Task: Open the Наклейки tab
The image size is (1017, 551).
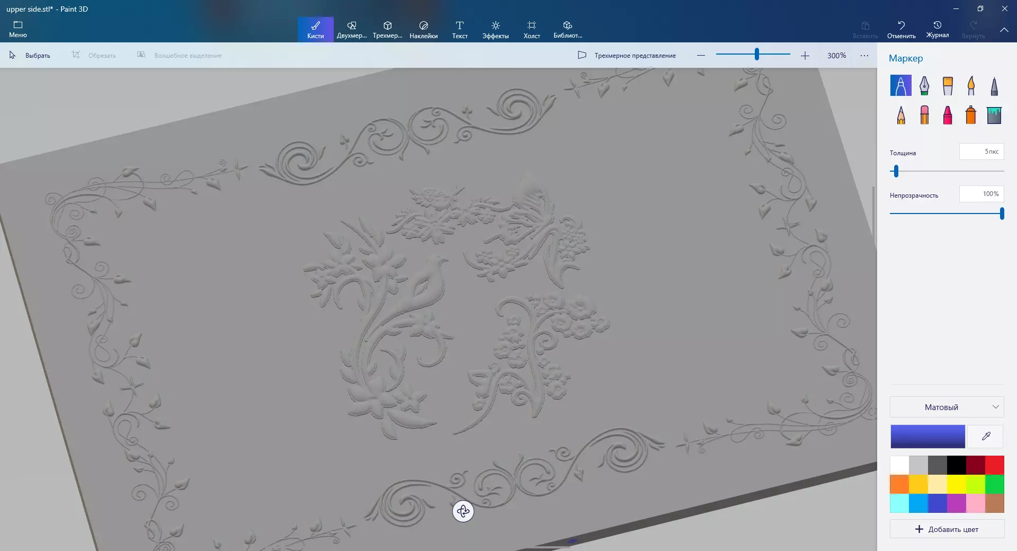Action: pos(424,29)
